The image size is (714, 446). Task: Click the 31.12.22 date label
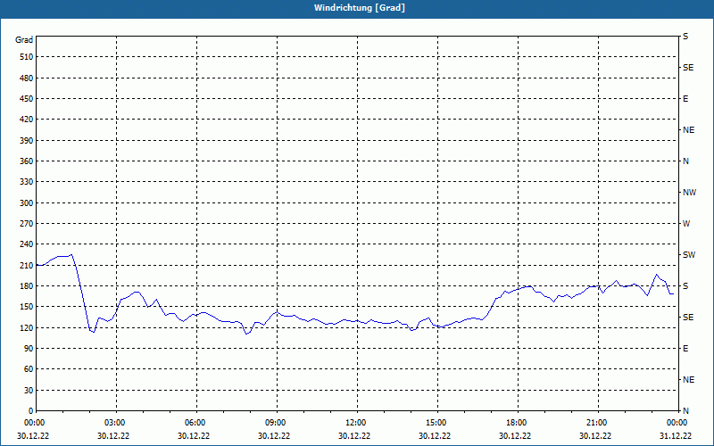(x=676, y=436)
